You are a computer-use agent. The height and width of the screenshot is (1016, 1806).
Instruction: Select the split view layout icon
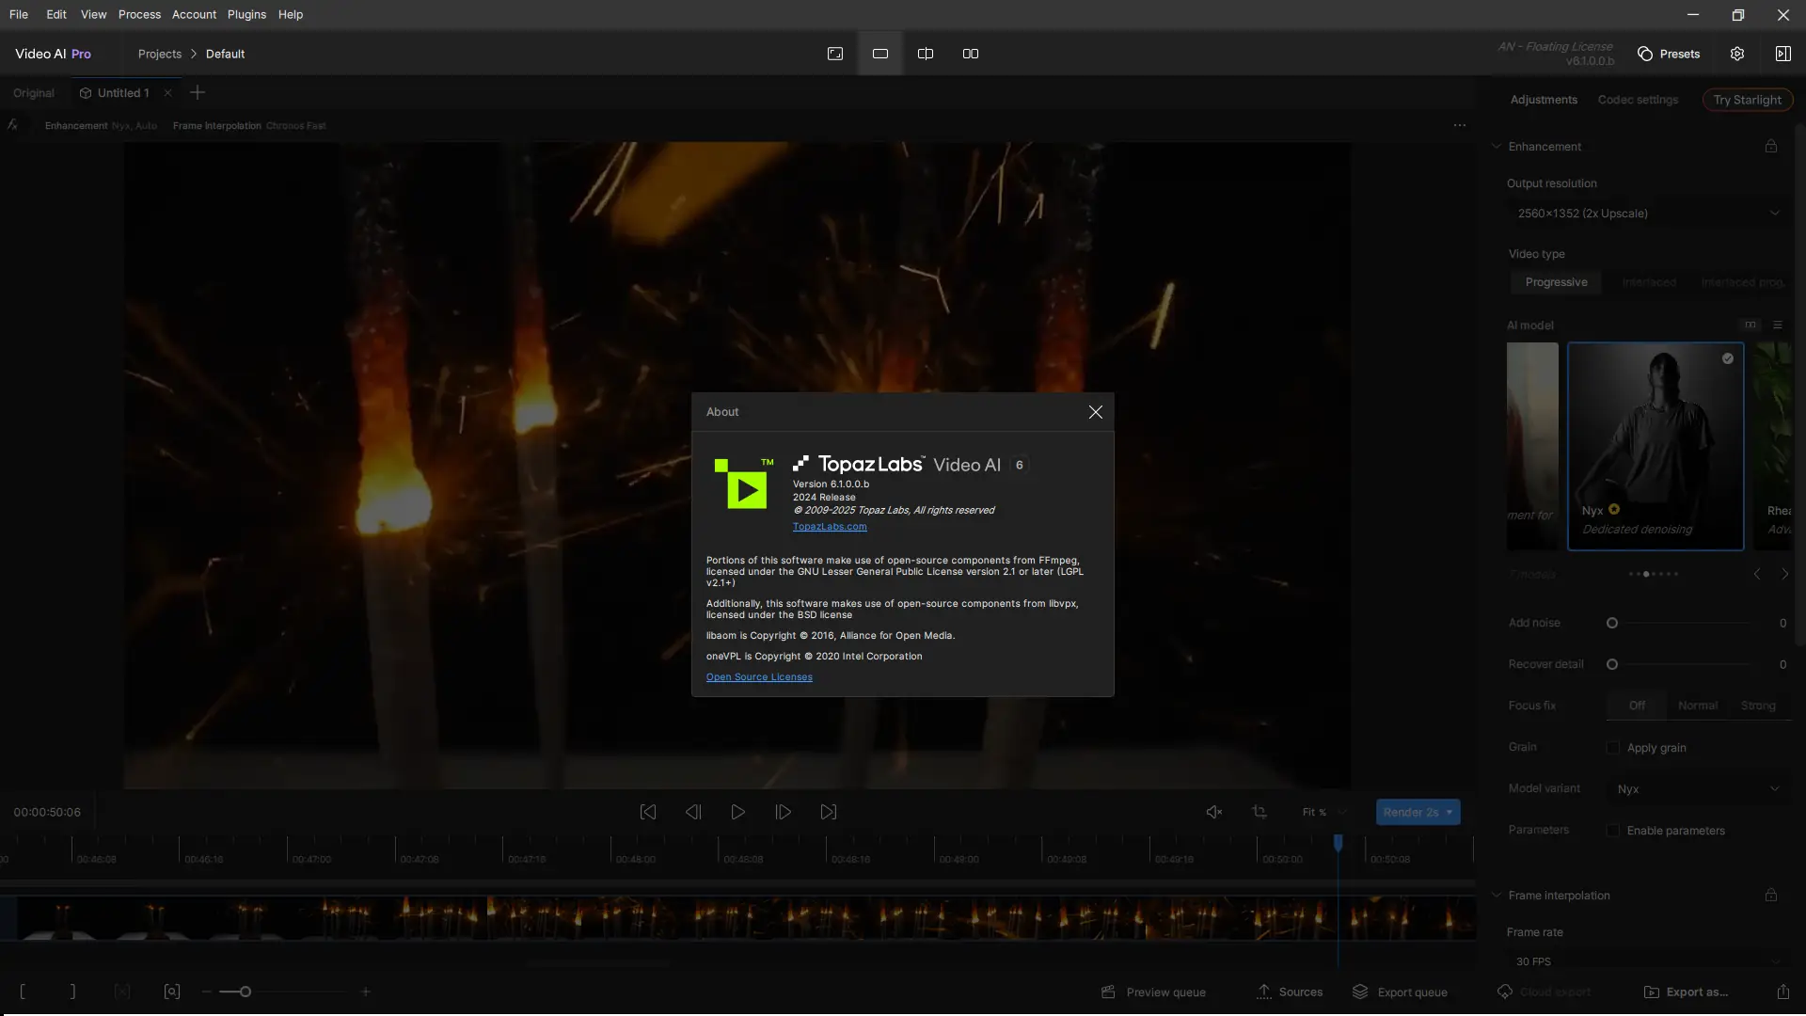coord(925,54)
